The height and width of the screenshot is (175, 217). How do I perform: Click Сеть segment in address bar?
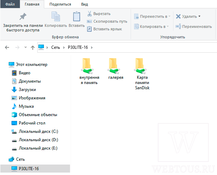click(x=55, y=47)
